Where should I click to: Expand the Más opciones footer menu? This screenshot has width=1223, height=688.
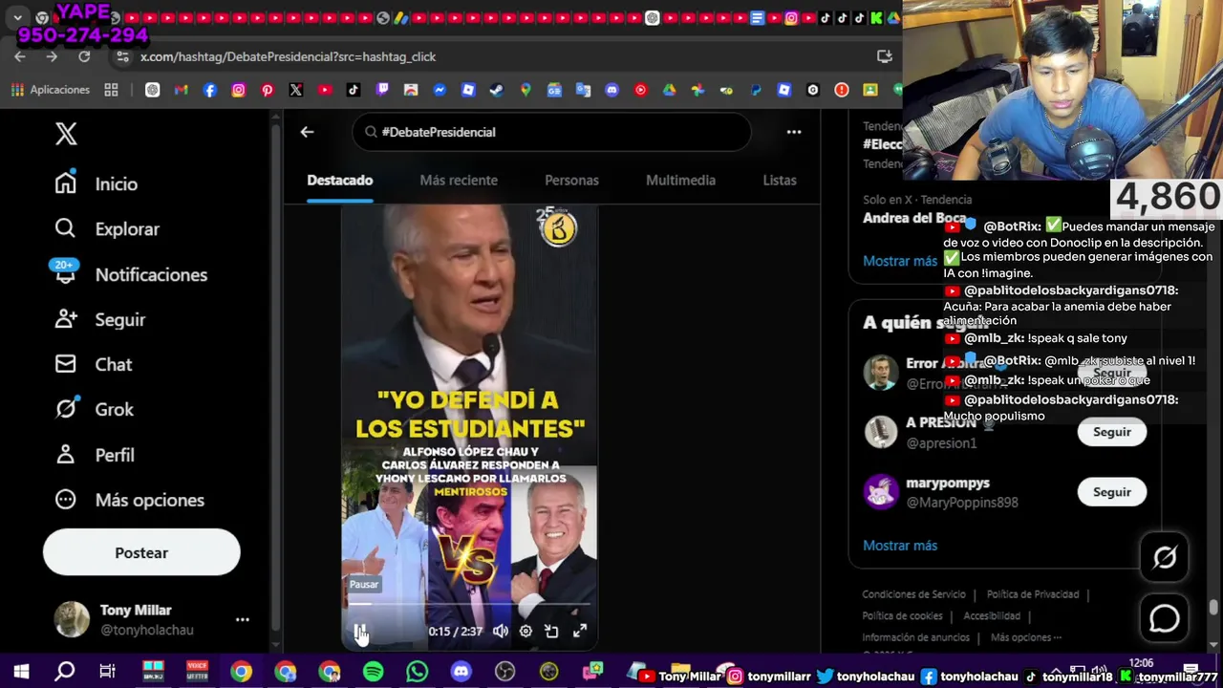(x=1024, y=637)
